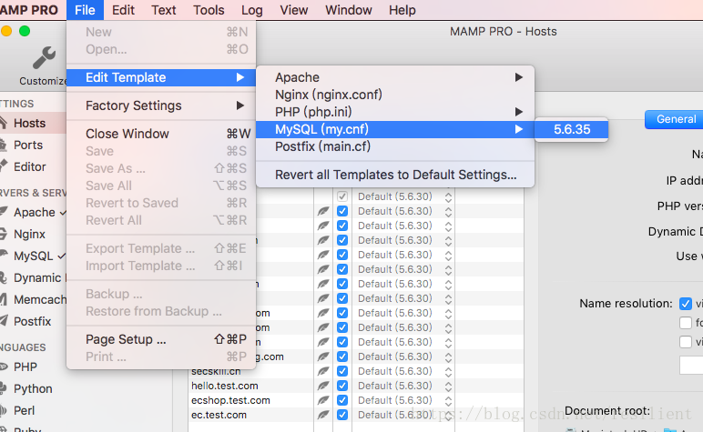Open PHP version stepper for ec.test.com
The width and height of the screenshot is (703, 432).
pyautogui.click(x=448, y=415)
